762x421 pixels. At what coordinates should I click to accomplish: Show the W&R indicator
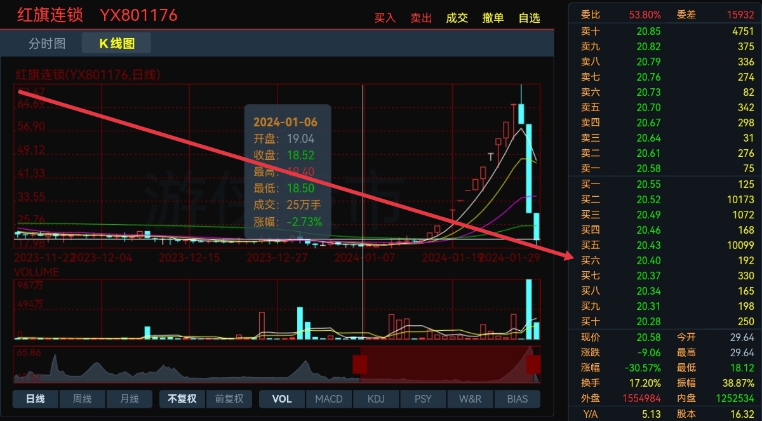tap(470, 399)
